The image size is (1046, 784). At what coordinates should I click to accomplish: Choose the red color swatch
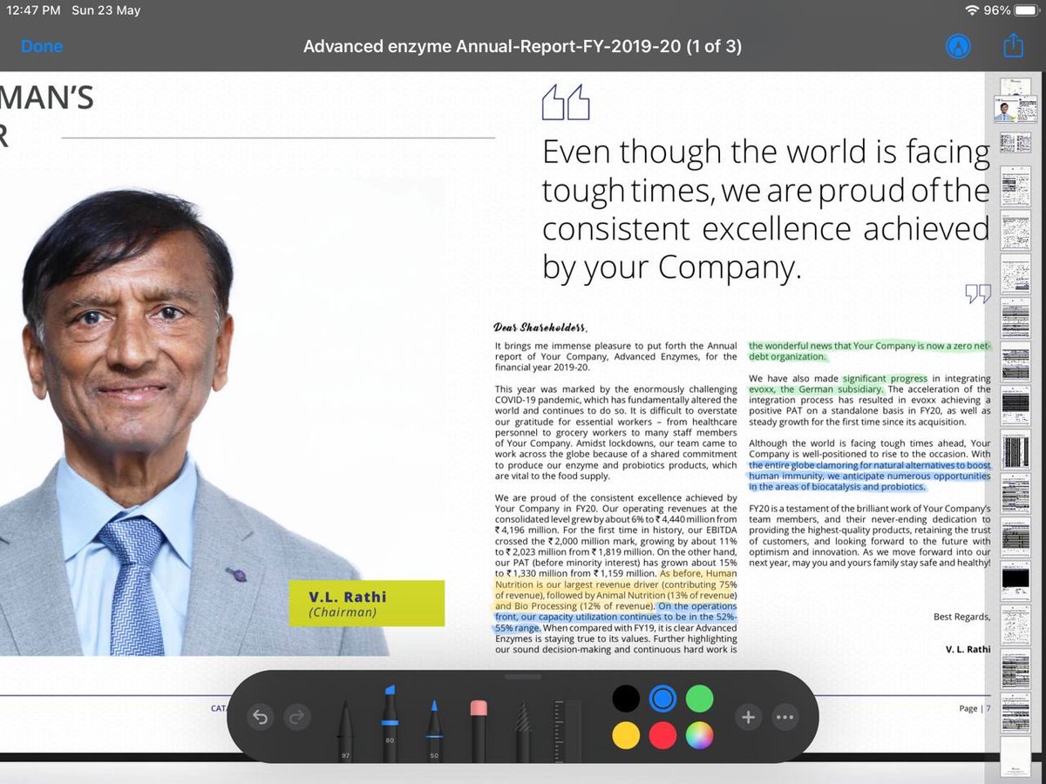(662, 735)
